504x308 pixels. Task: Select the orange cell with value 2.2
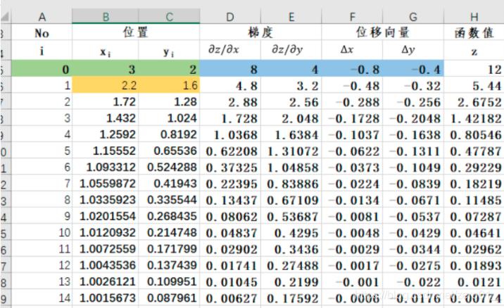click(105, 85)
